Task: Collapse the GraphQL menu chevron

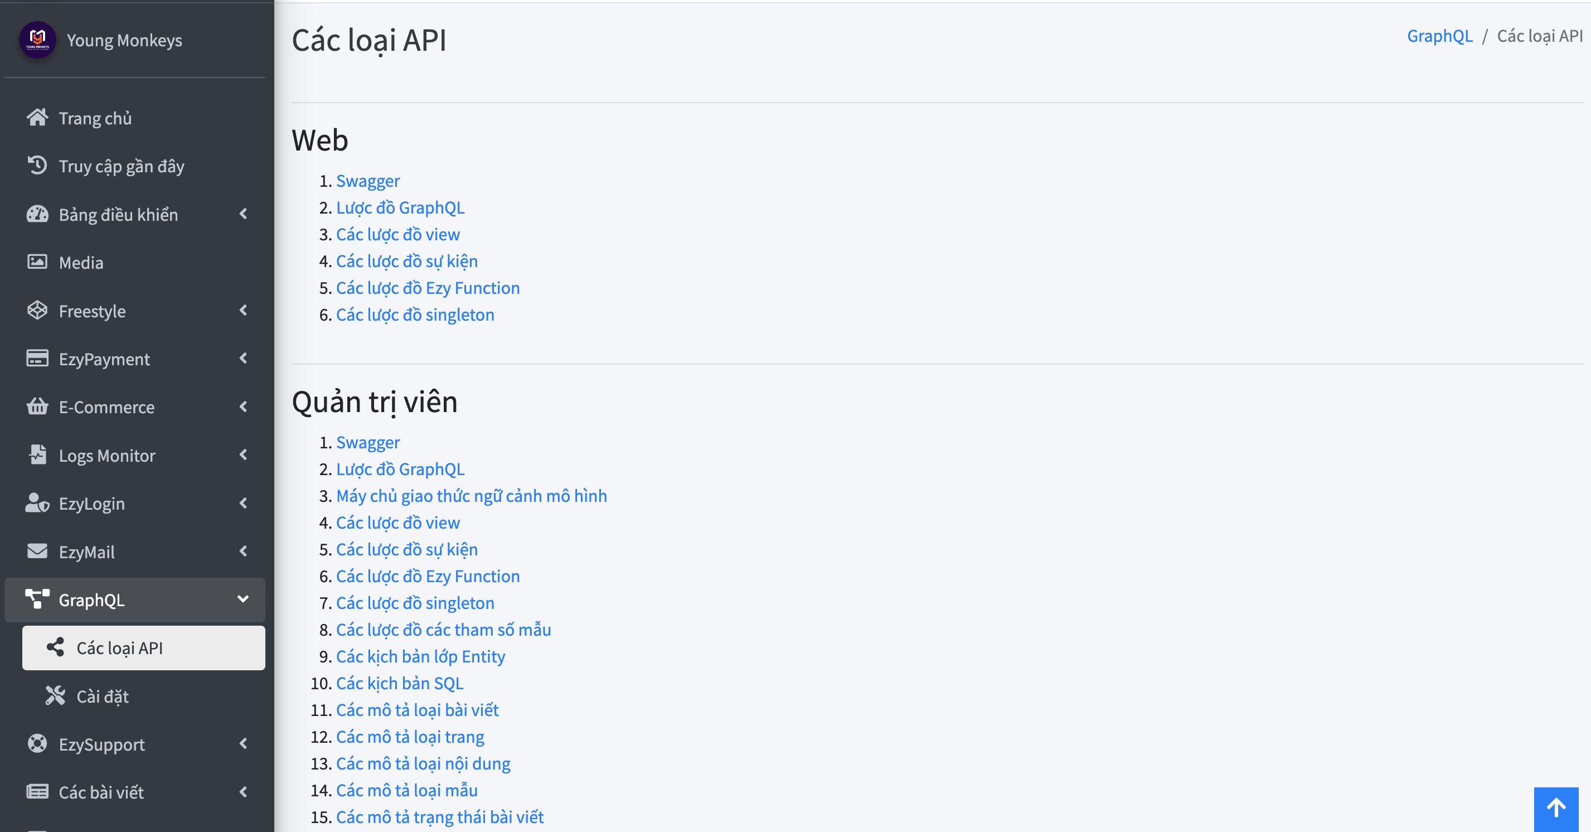Action: tap(242, 599)
